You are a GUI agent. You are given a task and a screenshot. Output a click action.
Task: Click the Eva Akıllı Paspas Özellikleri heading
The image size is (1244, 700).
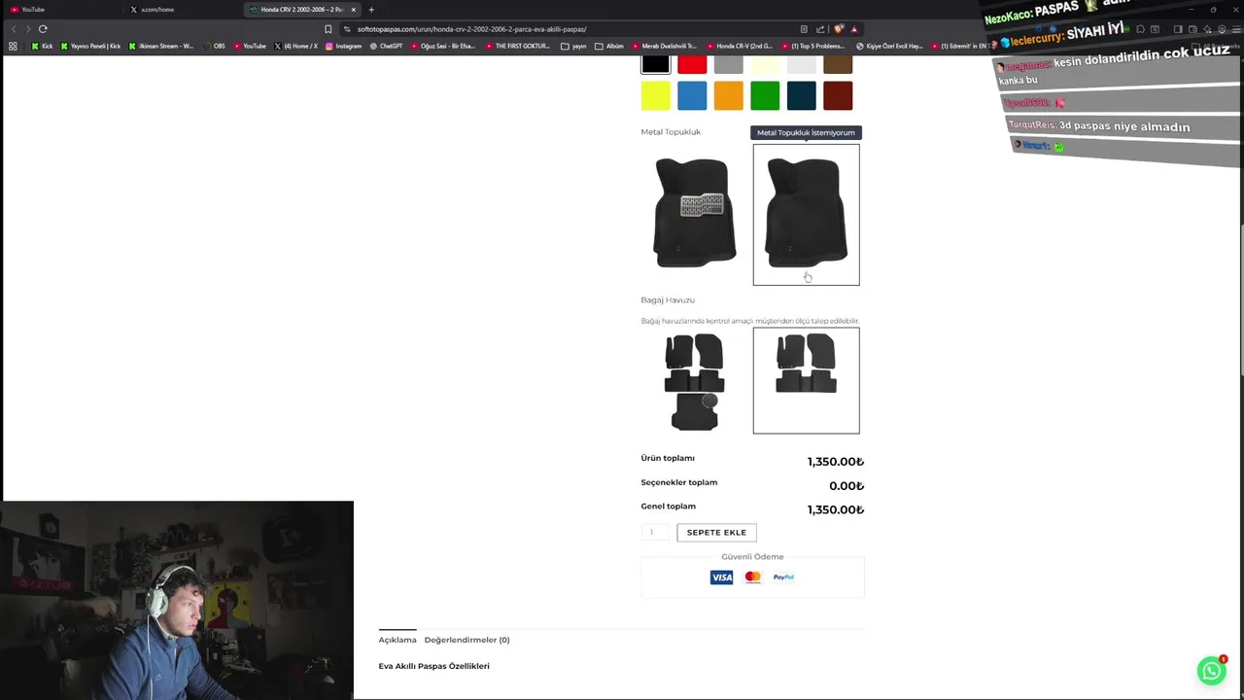tap(433, 666)
